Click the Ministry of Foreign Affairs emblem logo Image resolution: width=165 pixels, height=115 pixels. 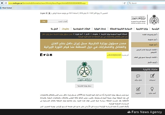pyautogui.click(x=154, y=20)
